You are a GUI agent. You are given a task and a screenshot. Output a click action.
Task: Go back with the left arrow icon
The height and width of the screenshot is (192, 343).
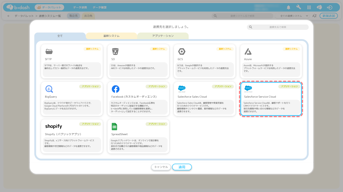tap(9, 16)
